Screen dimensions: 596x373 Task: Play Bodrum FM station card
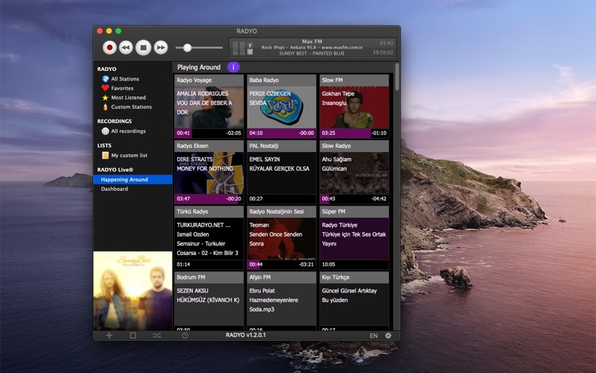point(209,301)
